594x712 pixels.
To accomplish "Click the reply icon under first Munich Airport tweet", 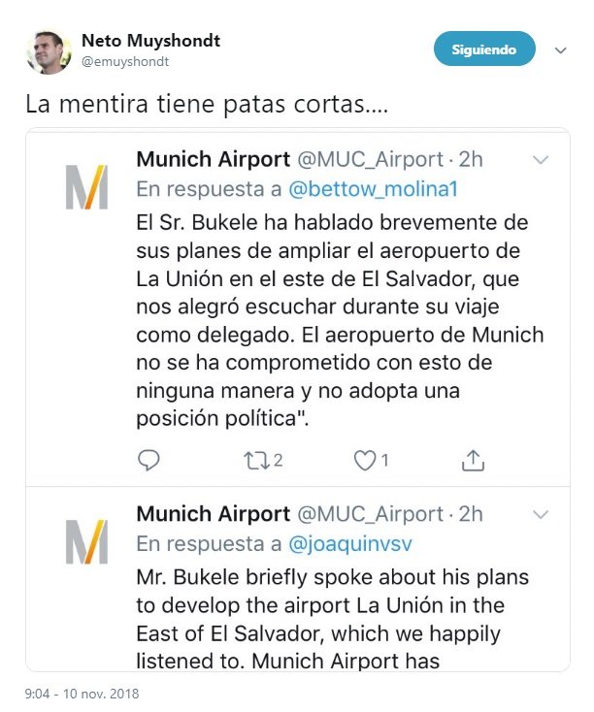I will (148, 459).
